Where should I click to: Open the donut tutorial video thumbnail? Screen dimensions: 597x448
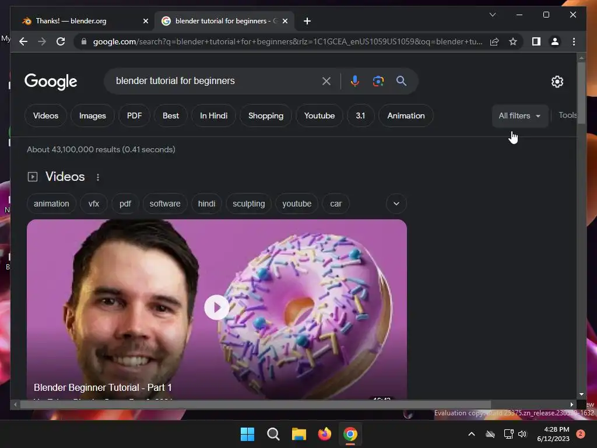(x=217, y=309)
